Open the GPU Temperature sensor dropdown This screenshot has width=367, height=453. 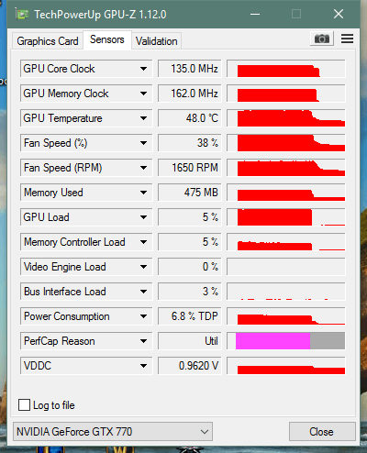86,118
